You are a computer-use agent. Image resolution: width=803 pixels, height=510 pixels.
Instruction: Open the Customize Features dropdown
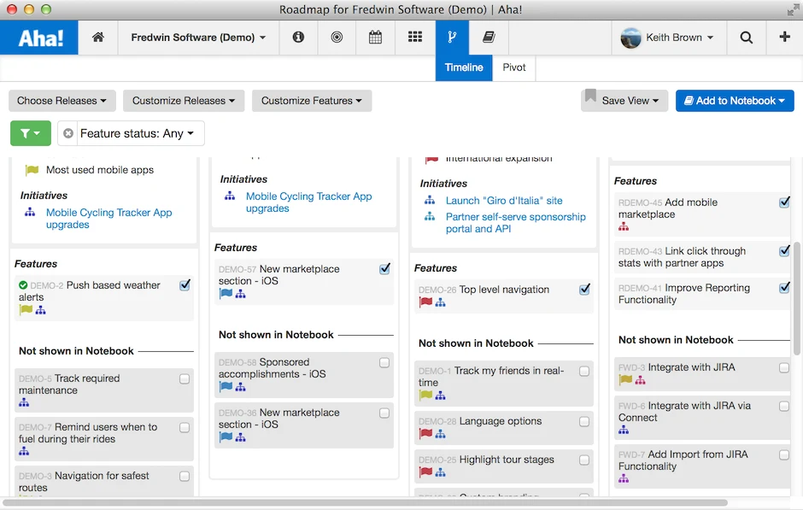[311, 101]
